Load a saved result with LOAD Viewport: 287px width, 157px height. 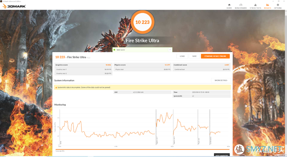pyautogui.click(x=182, y=56)
